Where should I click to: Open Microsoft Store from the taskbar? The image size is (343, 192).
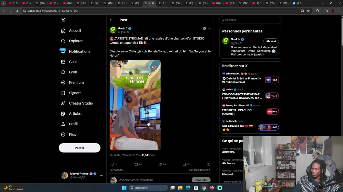(196, 188)
